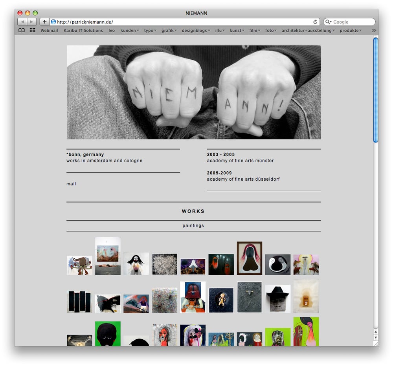Open the Webmail bookmark
The height and width of the screenshot is (366, 393).
coord(49,30)
